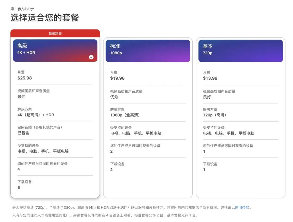Click the 良好 video quality value
Screen dimensions: 293x222
point(207,97)
